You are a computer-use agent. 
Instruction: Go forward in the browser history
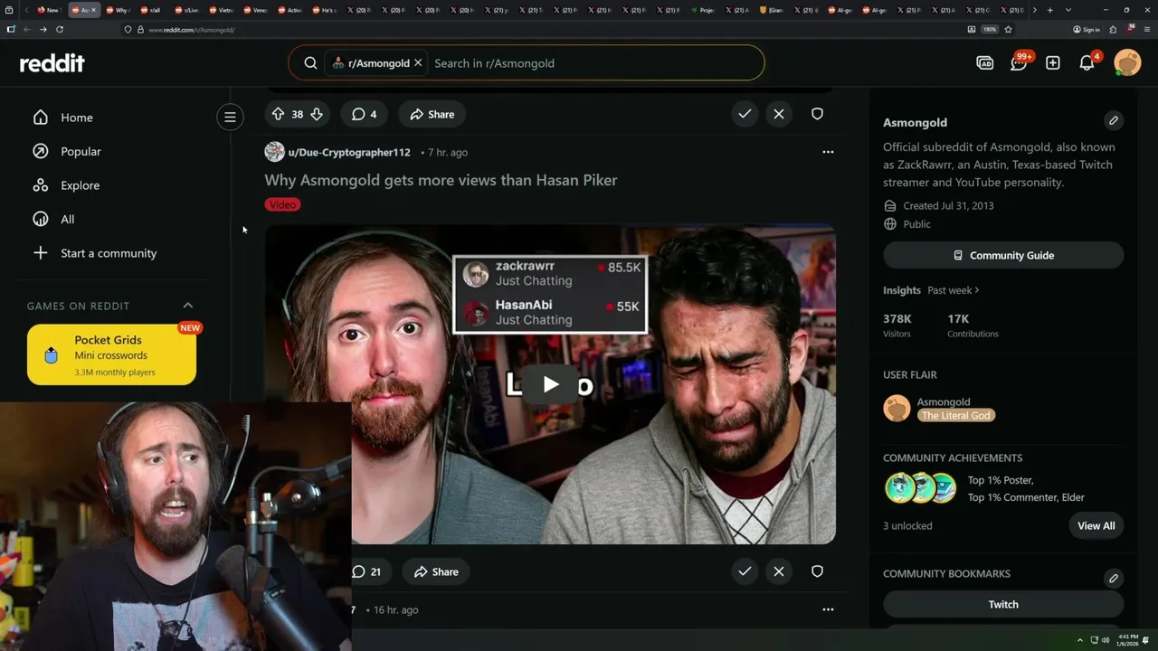point(43,29)
